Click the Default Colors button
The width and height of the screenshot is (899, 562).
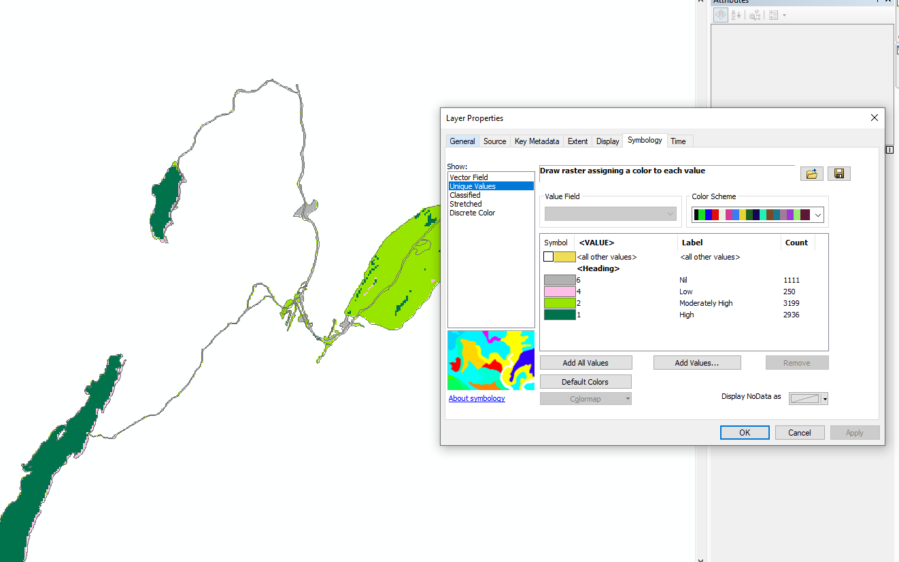click(586, 382)
